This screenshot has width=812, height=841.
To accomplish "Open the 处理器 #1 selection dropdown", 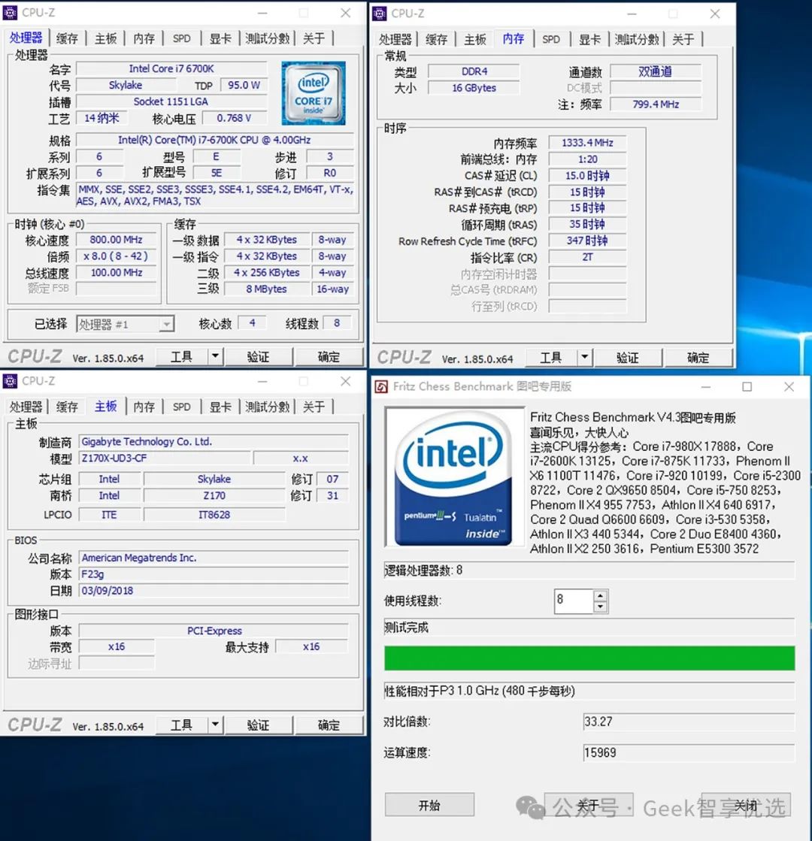I will tap(125, 324).
